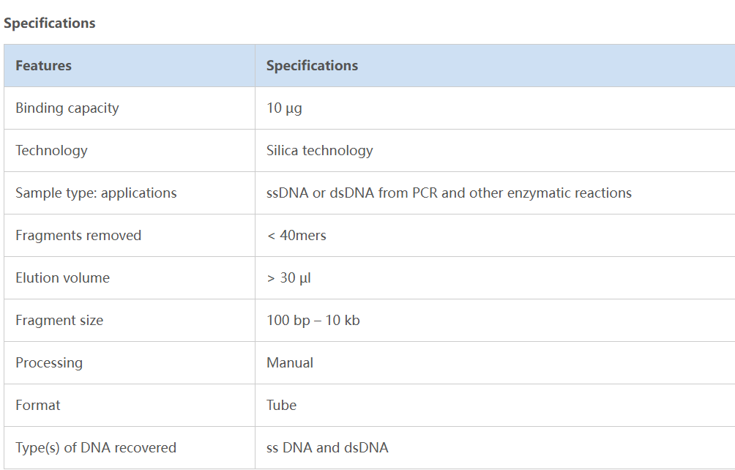
Task: Click the Processing row label
Action: click(x=49, y=362)
